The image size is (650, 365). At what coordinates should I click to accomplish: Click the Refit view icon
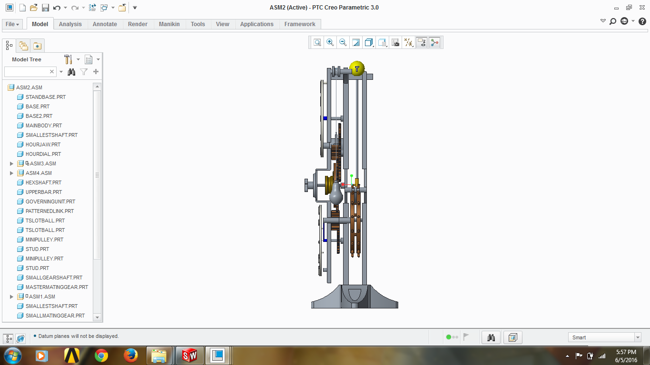(317, 43)
